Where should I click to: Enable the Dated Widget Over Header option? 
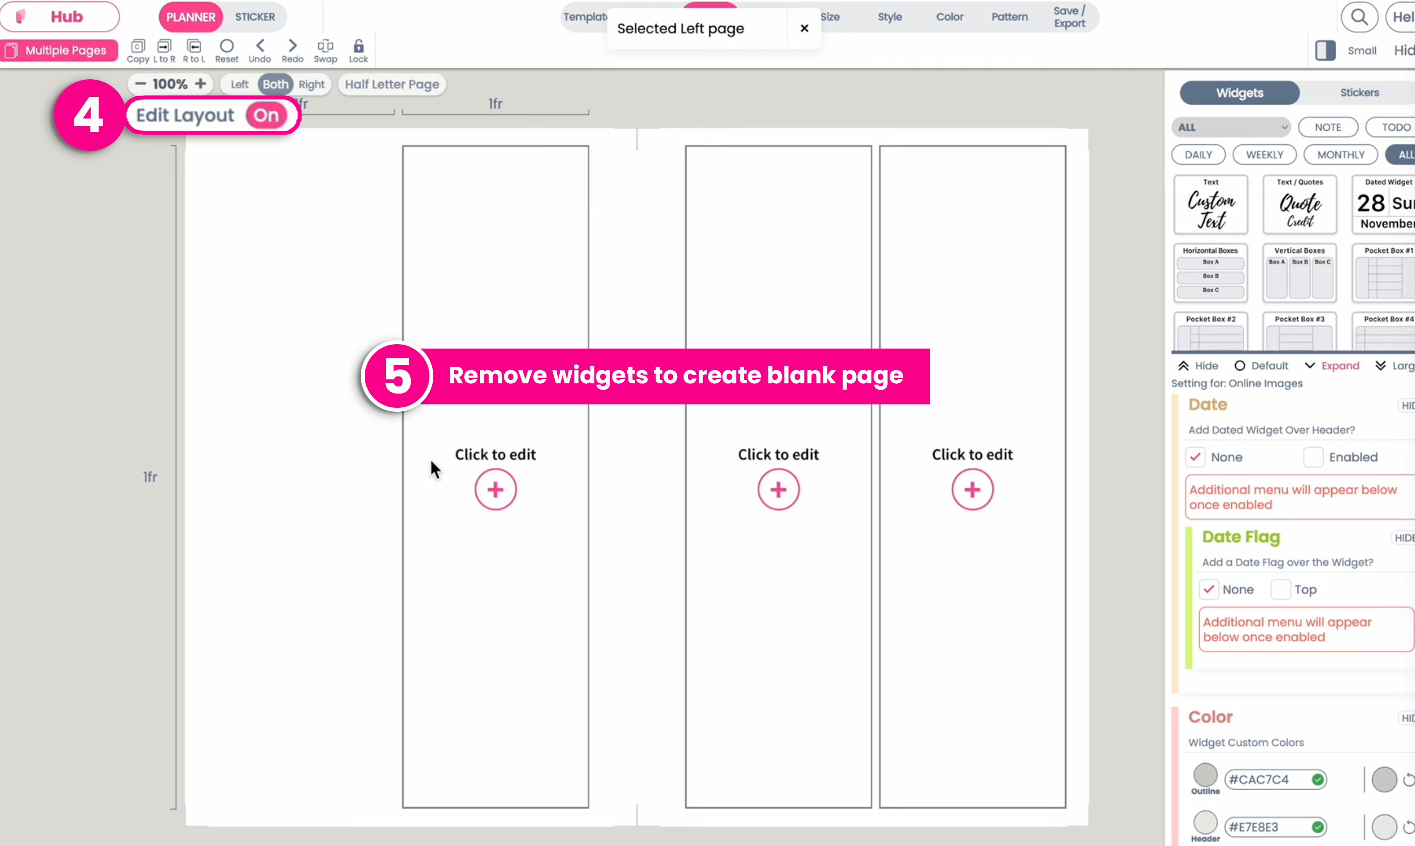1314,457
